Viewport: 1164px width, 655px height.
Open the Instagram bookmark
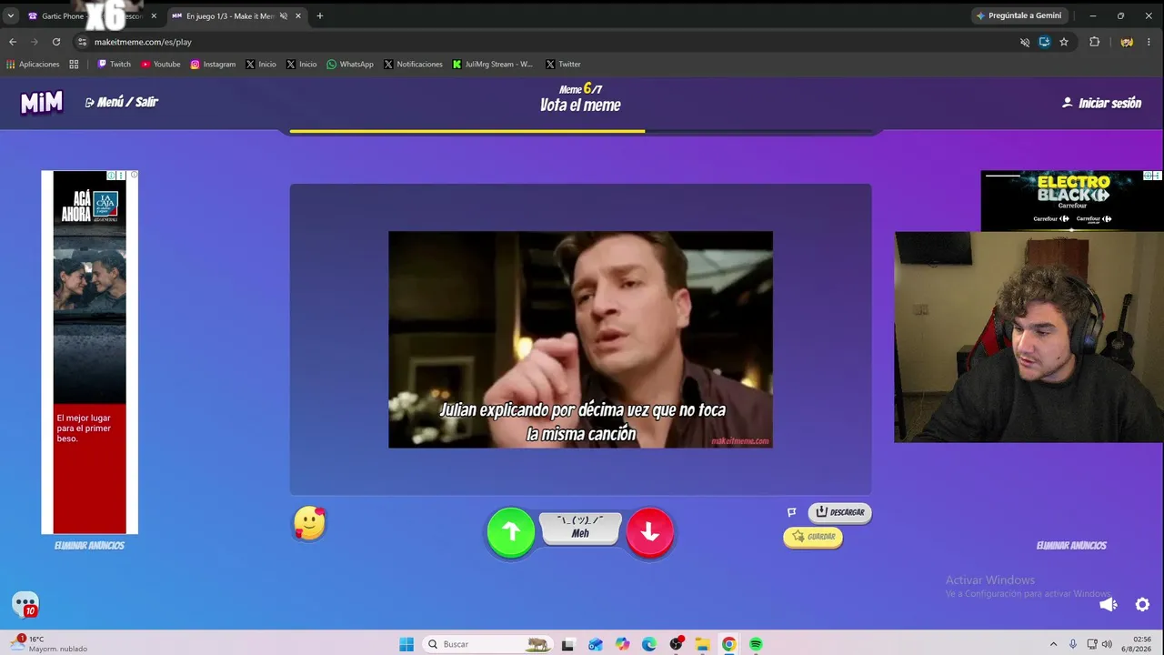(x=213, y=65)
